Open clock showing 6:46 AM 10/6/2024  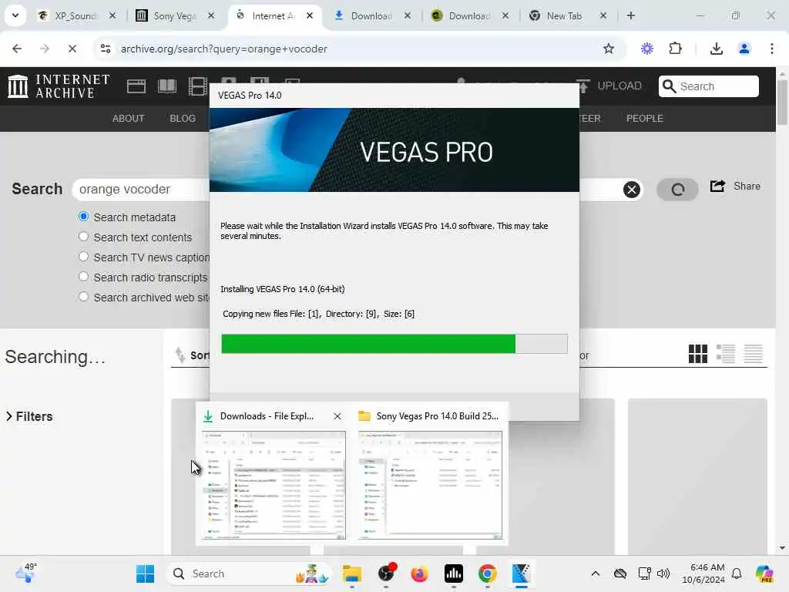pyautogui.click(x=703, y=573)
